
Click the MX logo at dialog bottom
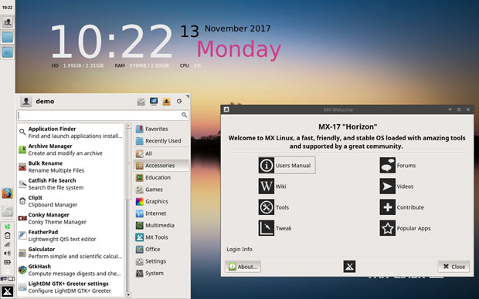[349, 267]
